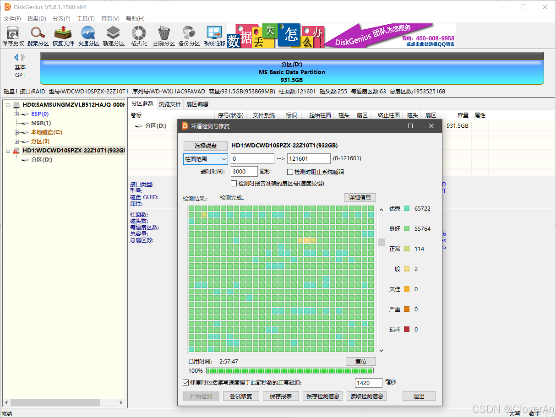
Task: Click the 保存报表 button
Action: [281, 396]
